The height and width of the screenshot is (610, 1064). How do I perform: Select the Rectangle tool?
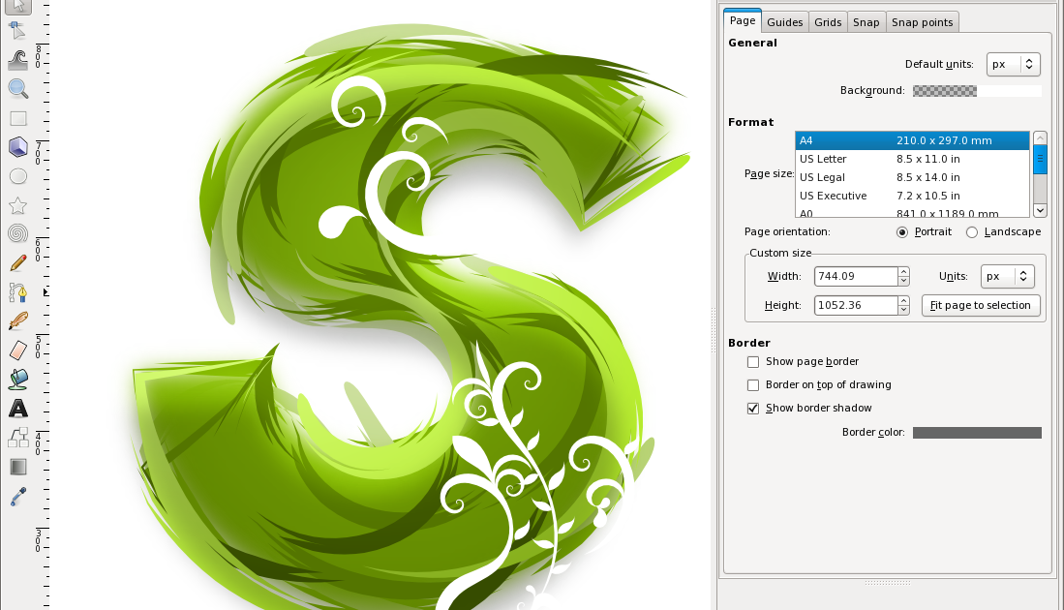17,118
